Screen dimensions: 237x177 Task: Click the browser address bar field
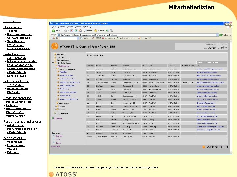[x=138, y=35]
